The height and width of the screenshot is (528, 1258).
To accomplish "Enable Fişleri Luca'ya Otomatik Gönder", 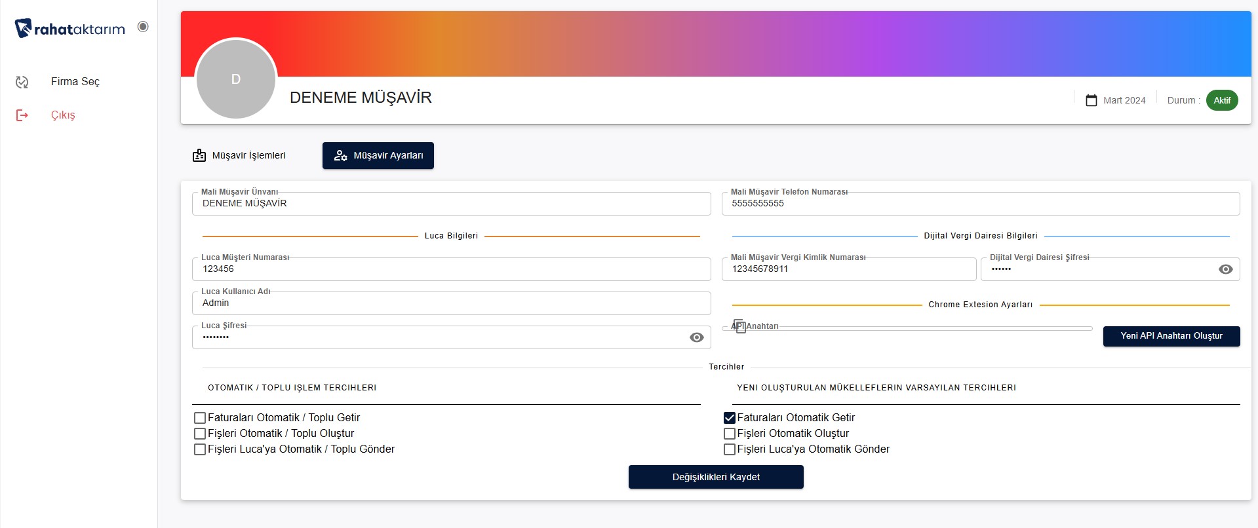I will 729,449.
